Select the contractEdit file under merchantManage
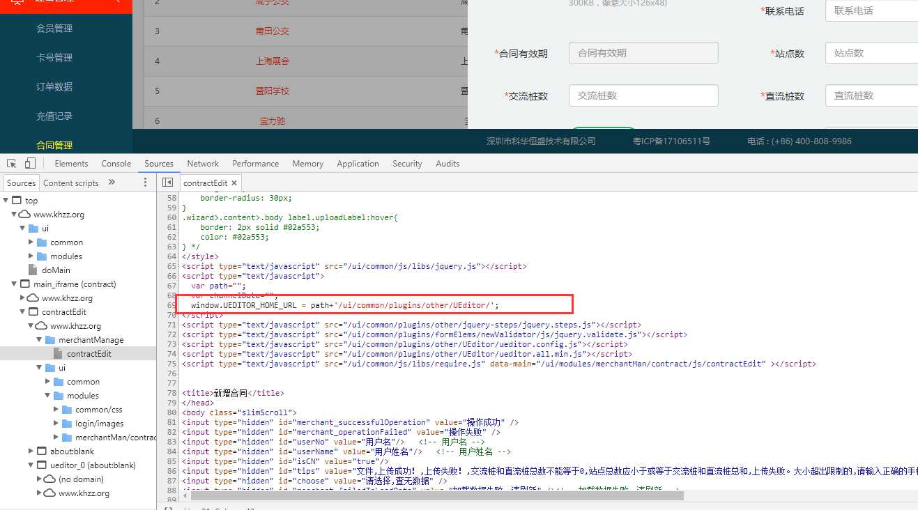The width and height of the screenshot is (918, 510). pos(89,354)
